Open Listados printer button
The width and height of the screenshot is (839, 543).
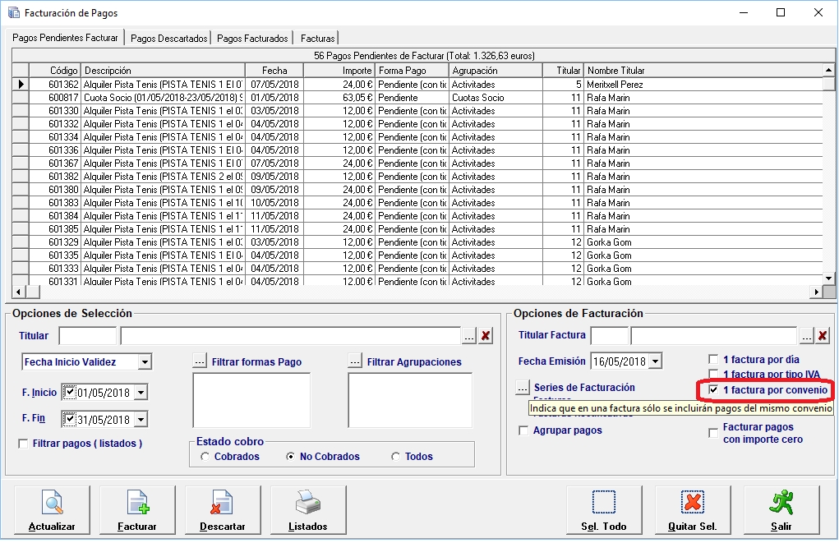(309, 510)
